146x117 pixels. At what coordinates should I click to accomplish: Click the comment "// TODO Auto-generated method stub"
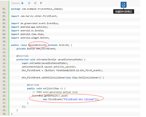55,92
